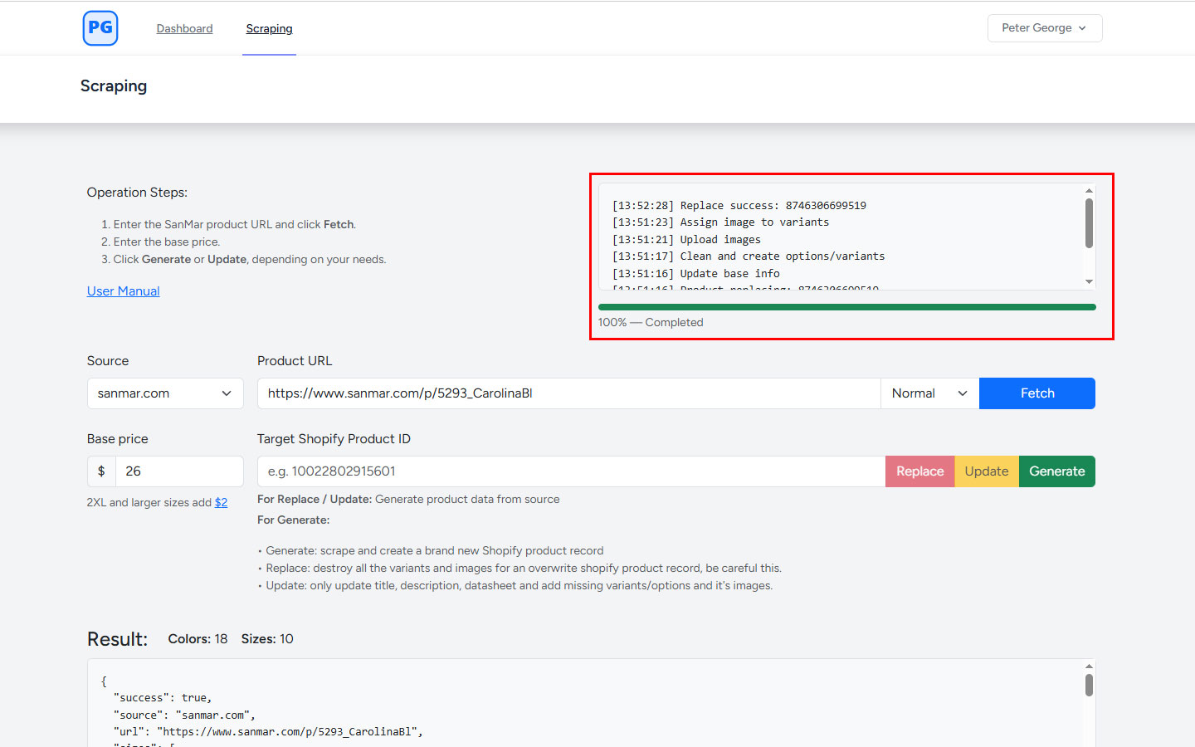
Task: Click the log panel scrollbar thumb
Action: coord(1089,222)
